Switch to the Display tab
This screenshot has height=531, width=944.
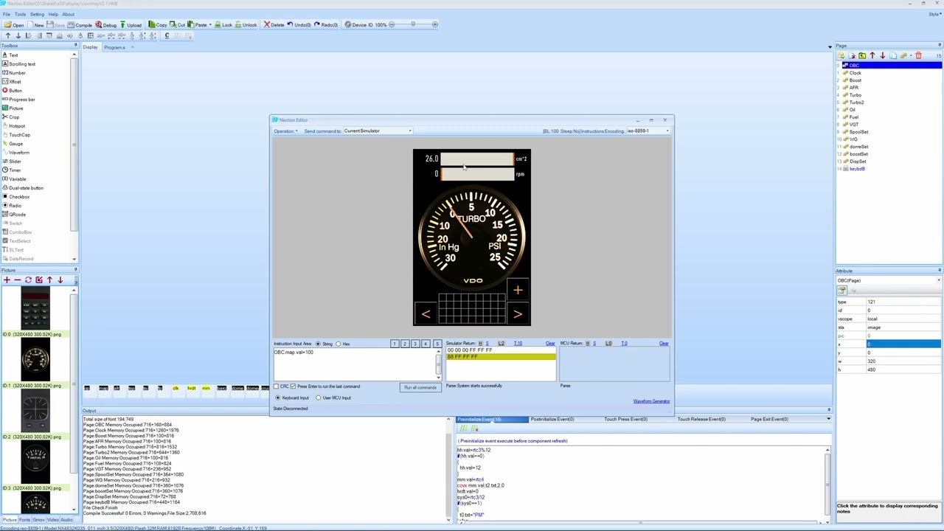[x=90, y=47]
